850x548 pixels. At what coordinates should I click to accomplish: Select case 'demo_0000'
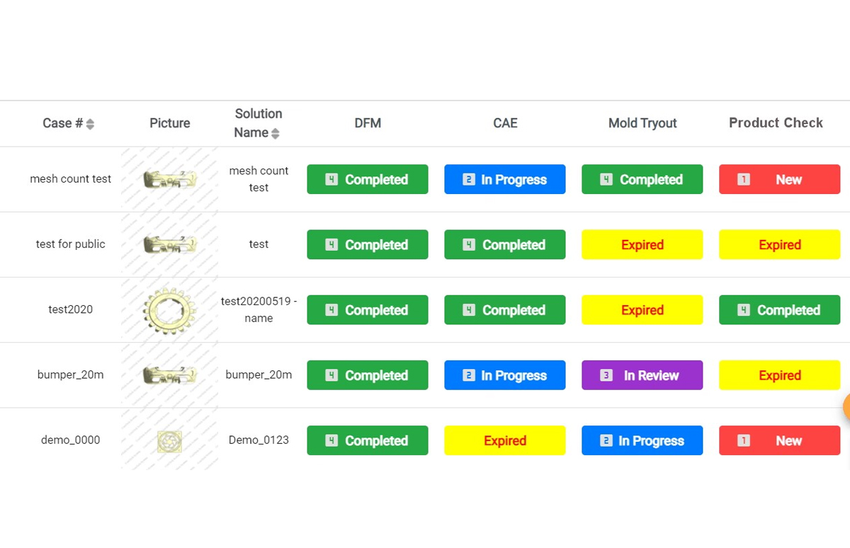[x=71, y=440]
